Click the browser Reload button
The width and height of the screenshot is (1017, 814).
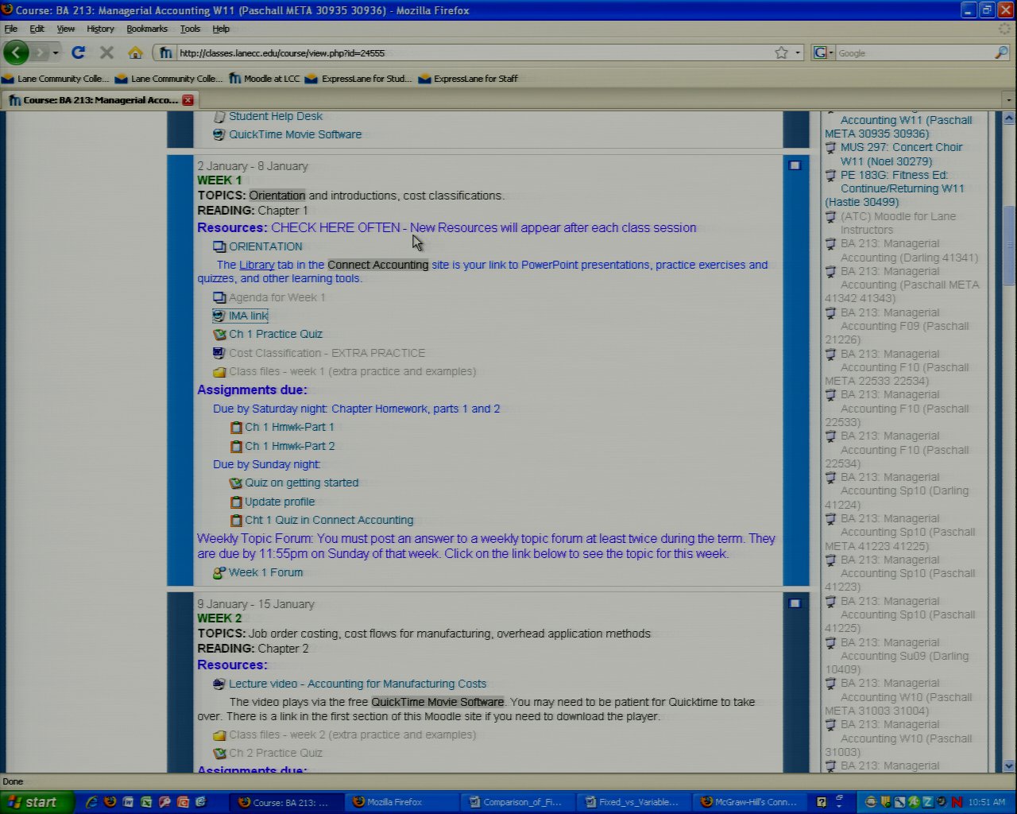78,52
